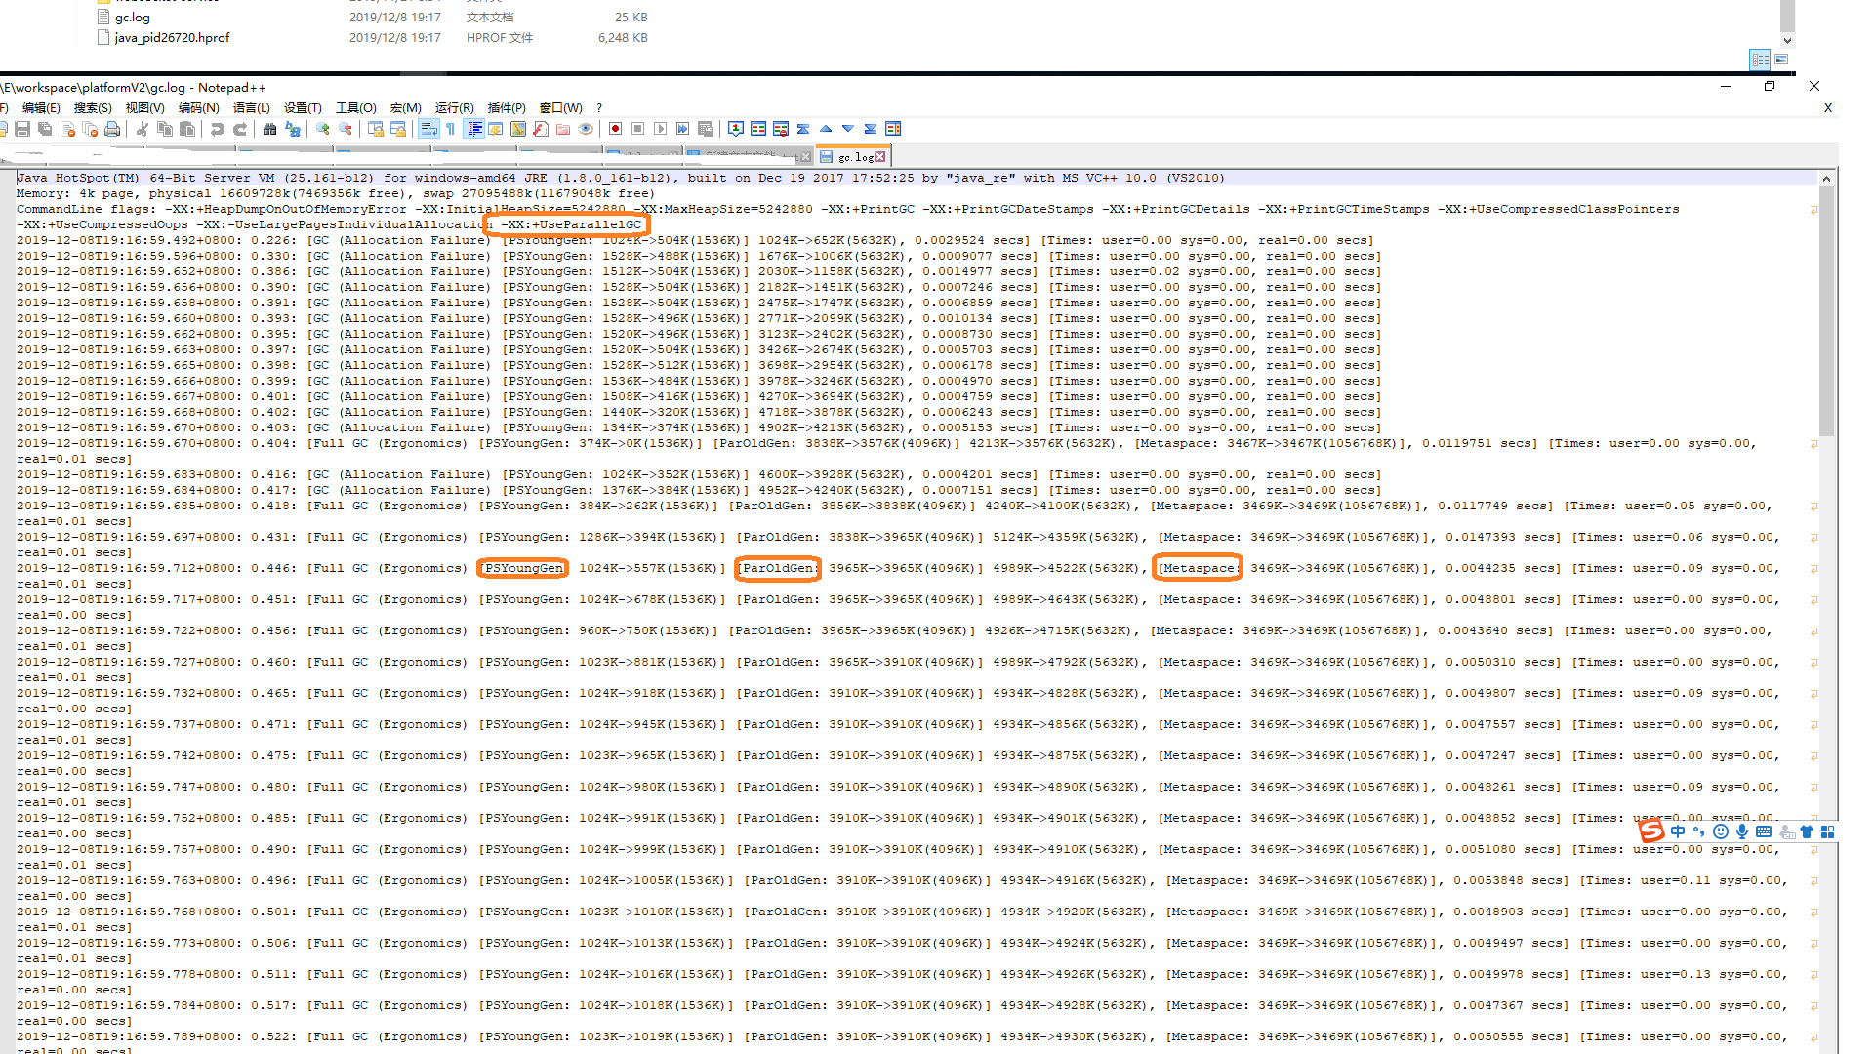Image resolution: width=1874 pixels, height=1054 pixels.
Task: Select the gc.log document tab
Action: coord(854,157)
